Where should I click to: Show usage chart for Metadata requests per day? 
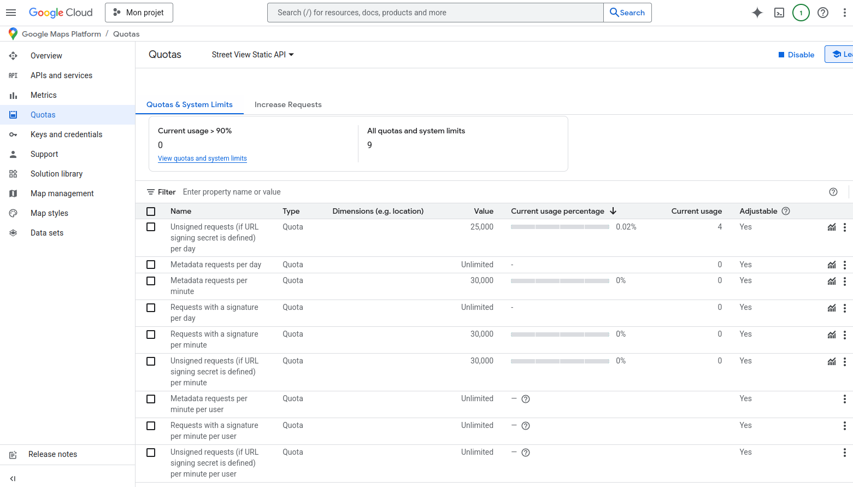[831, 265]
